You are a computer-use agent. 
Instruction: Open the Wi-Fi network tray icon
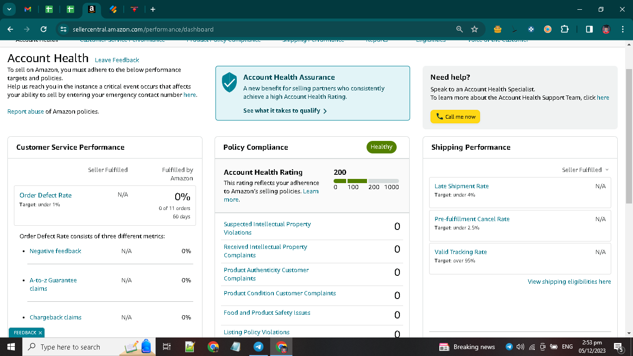[532, 347]
